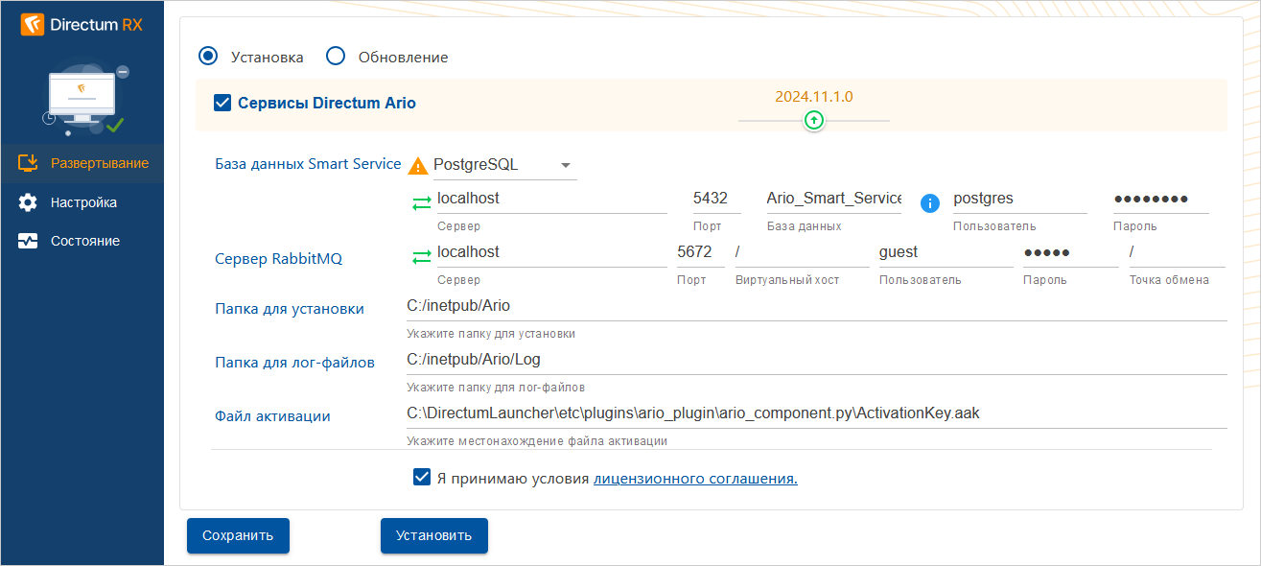Click the installation folder field C:/inetpub/Ario

817,306
